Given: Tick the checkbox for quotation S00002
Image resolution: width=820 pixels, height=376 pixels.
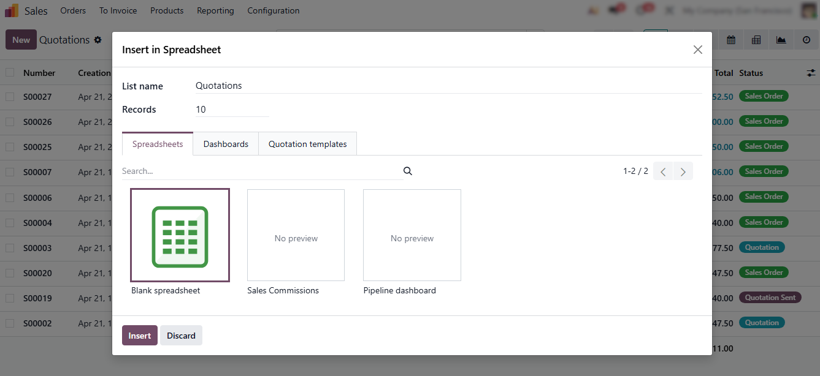Looking at the screenshot, I should click(x=10, y=323).
